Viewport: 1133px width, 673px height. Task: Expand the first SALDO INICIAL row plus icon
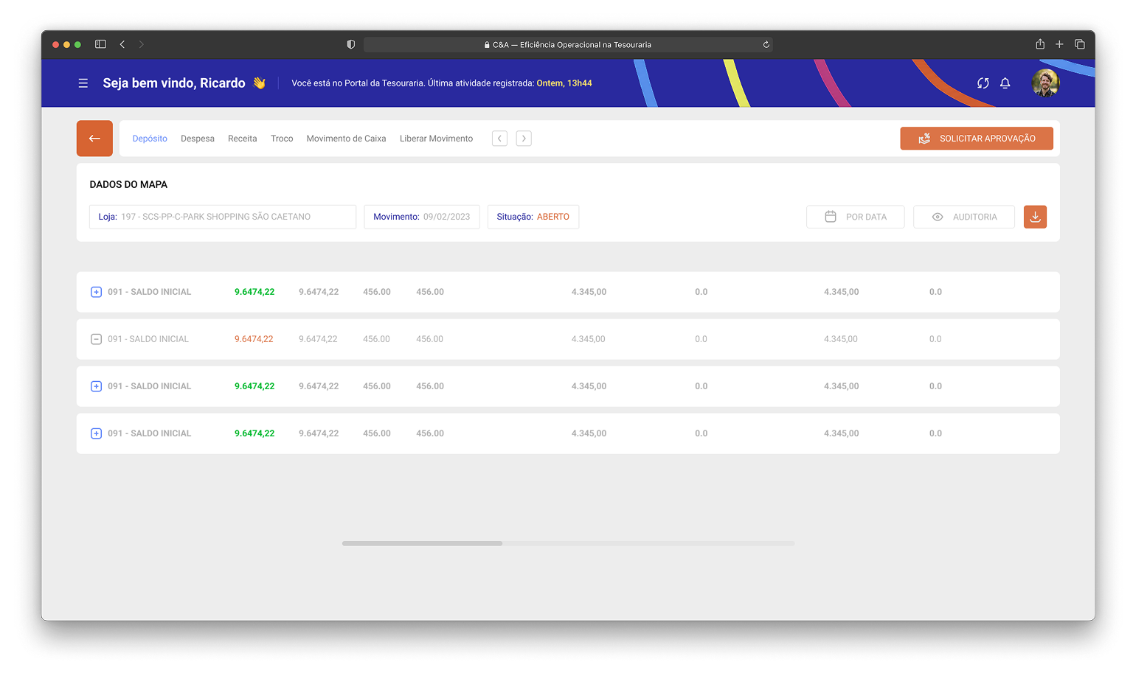pyautogui.click(x=96, y=292)
